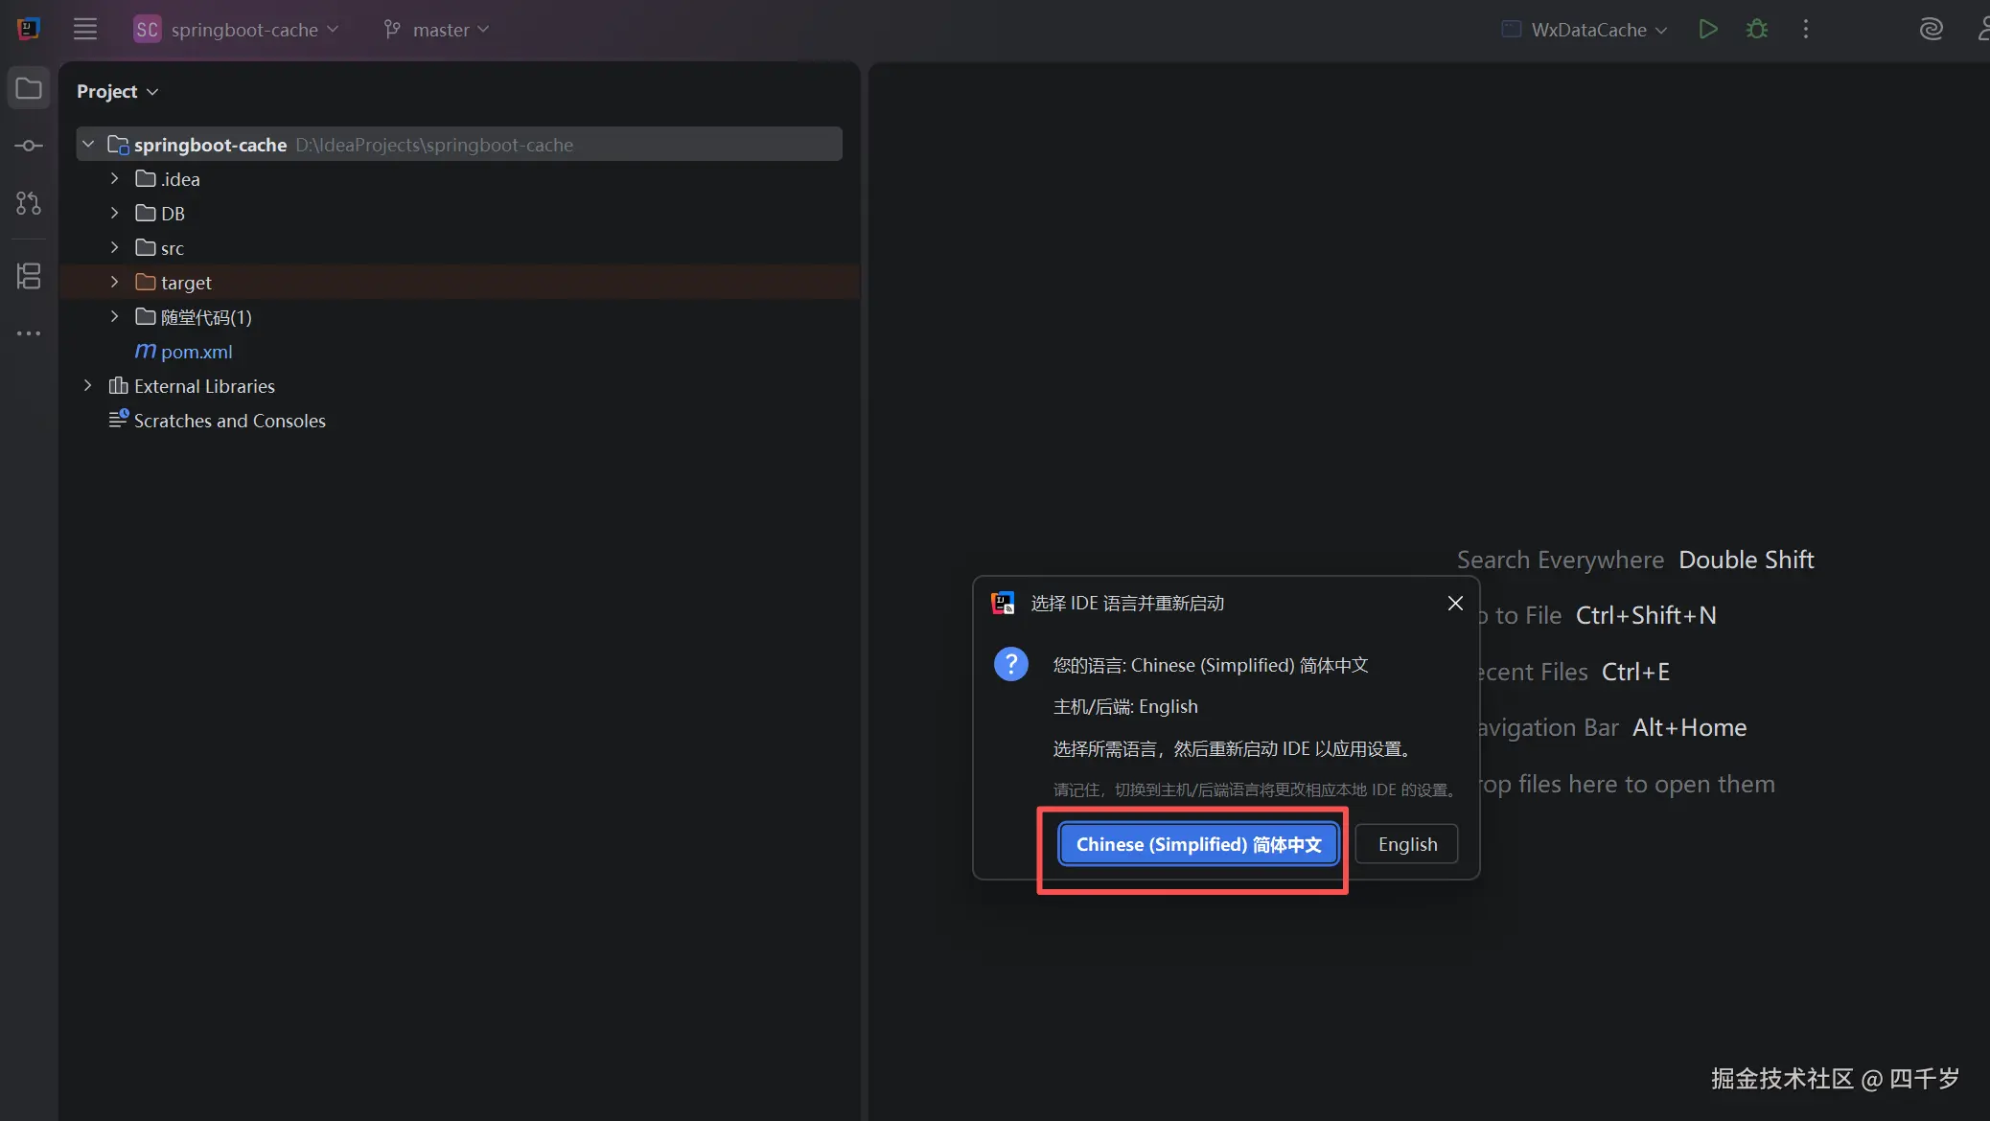Expand the src folder
1990x1121 pixels.
point(114,247)
